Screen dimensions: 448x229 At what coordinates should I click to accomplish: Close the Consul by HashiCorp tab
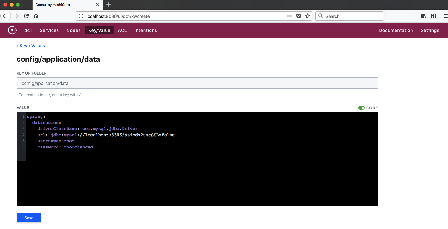(98, 5)
